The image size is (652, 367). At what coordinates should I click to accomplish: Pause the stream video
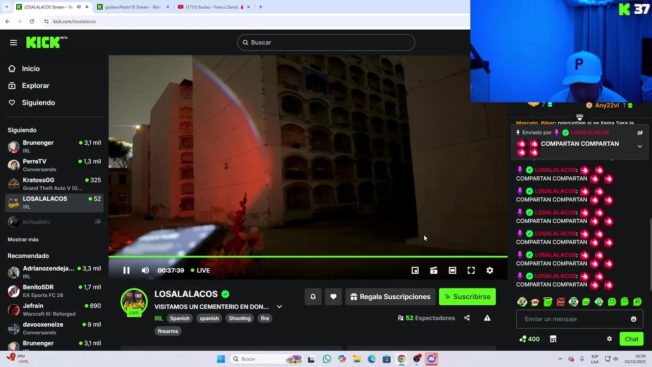pyautogui.click(x=126, y=271)
